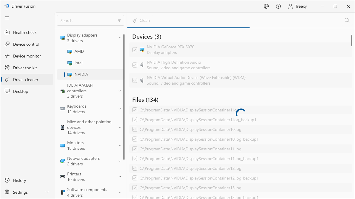
Task: Toggle NVIDIA GeForce RTX 5070 checkbox
Action: point(135,50)
